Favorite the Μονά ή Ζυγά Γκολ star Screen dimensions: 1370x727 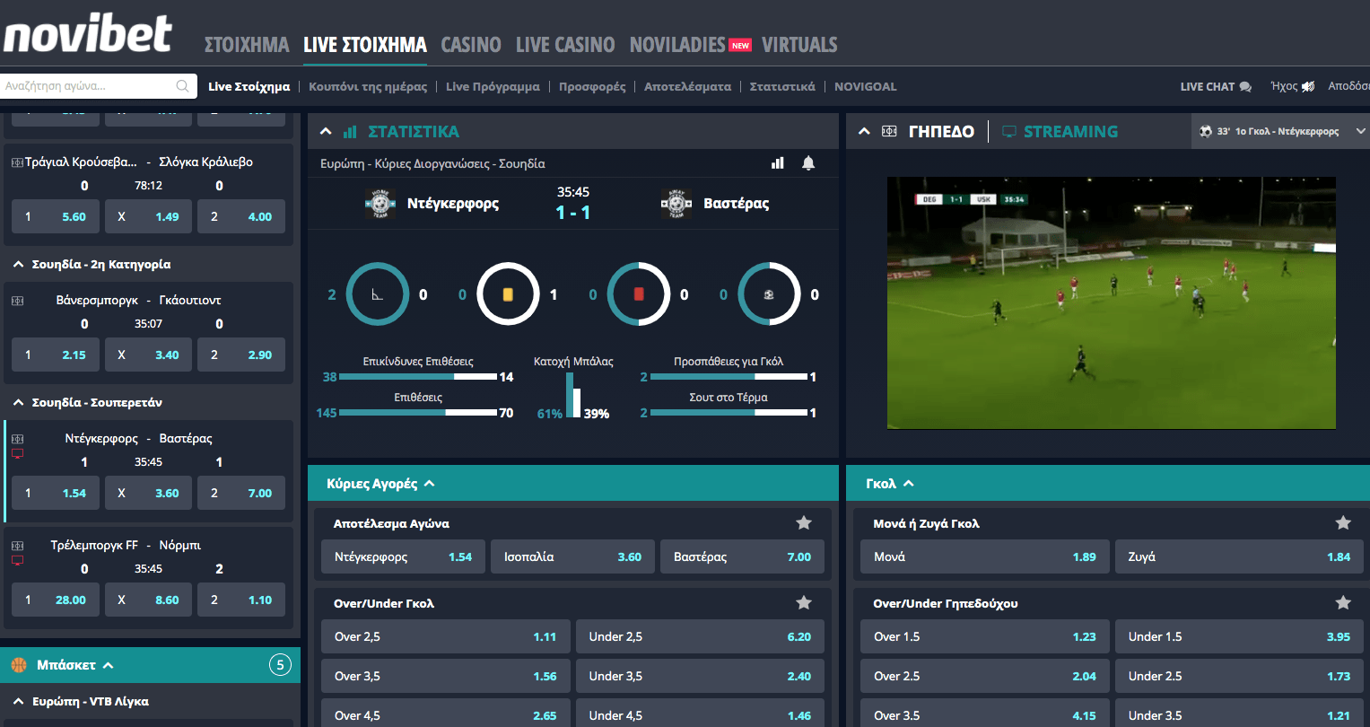1343,522
